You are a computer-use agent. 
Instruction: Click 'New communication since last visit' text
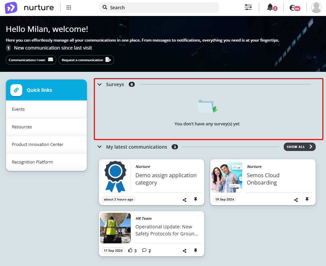(53, 48)
